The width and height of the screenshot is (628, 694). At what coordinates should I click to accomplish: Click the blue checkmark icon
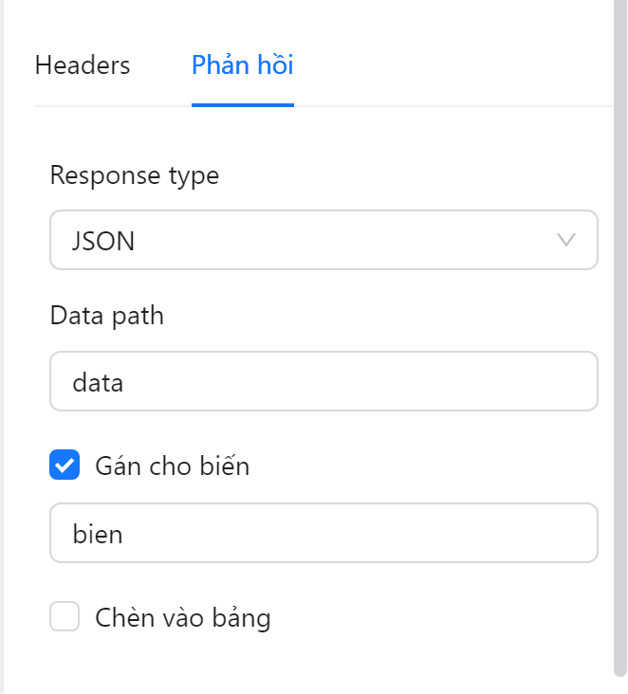(x=65, y=466)
